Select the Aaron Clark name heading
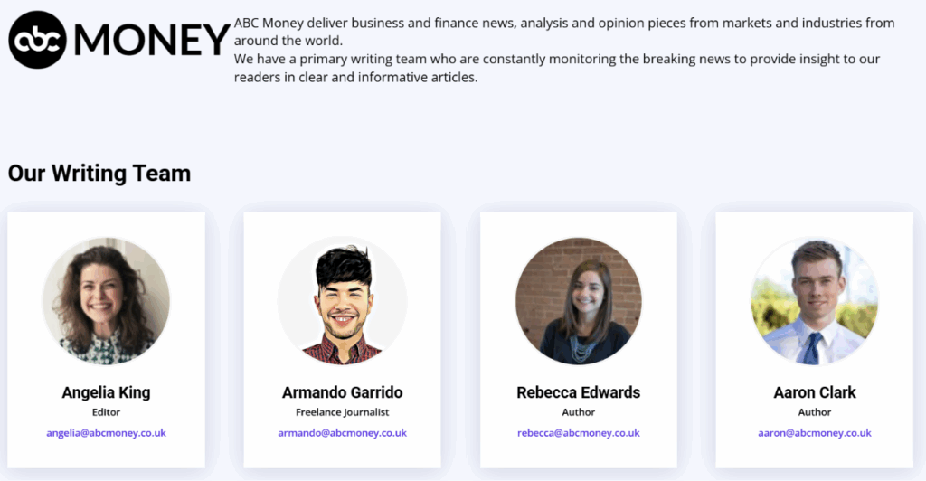This screenshot has width=926, height=481. coord(815,392)
